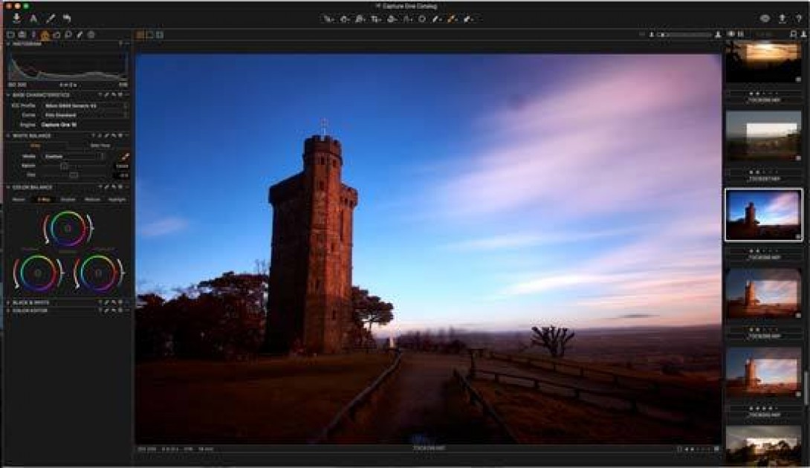Viewport: 810px width, 468px height.
Task: Select the highlighted blue-sky tower thumbnail
Action: click(x=763, y=215)
